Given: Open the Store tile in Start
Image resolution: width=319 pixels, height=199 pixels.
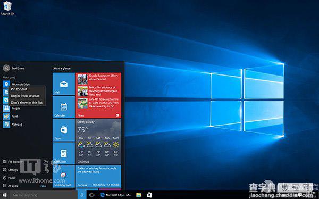Looking at the screenshot, I should pos(64,130).
